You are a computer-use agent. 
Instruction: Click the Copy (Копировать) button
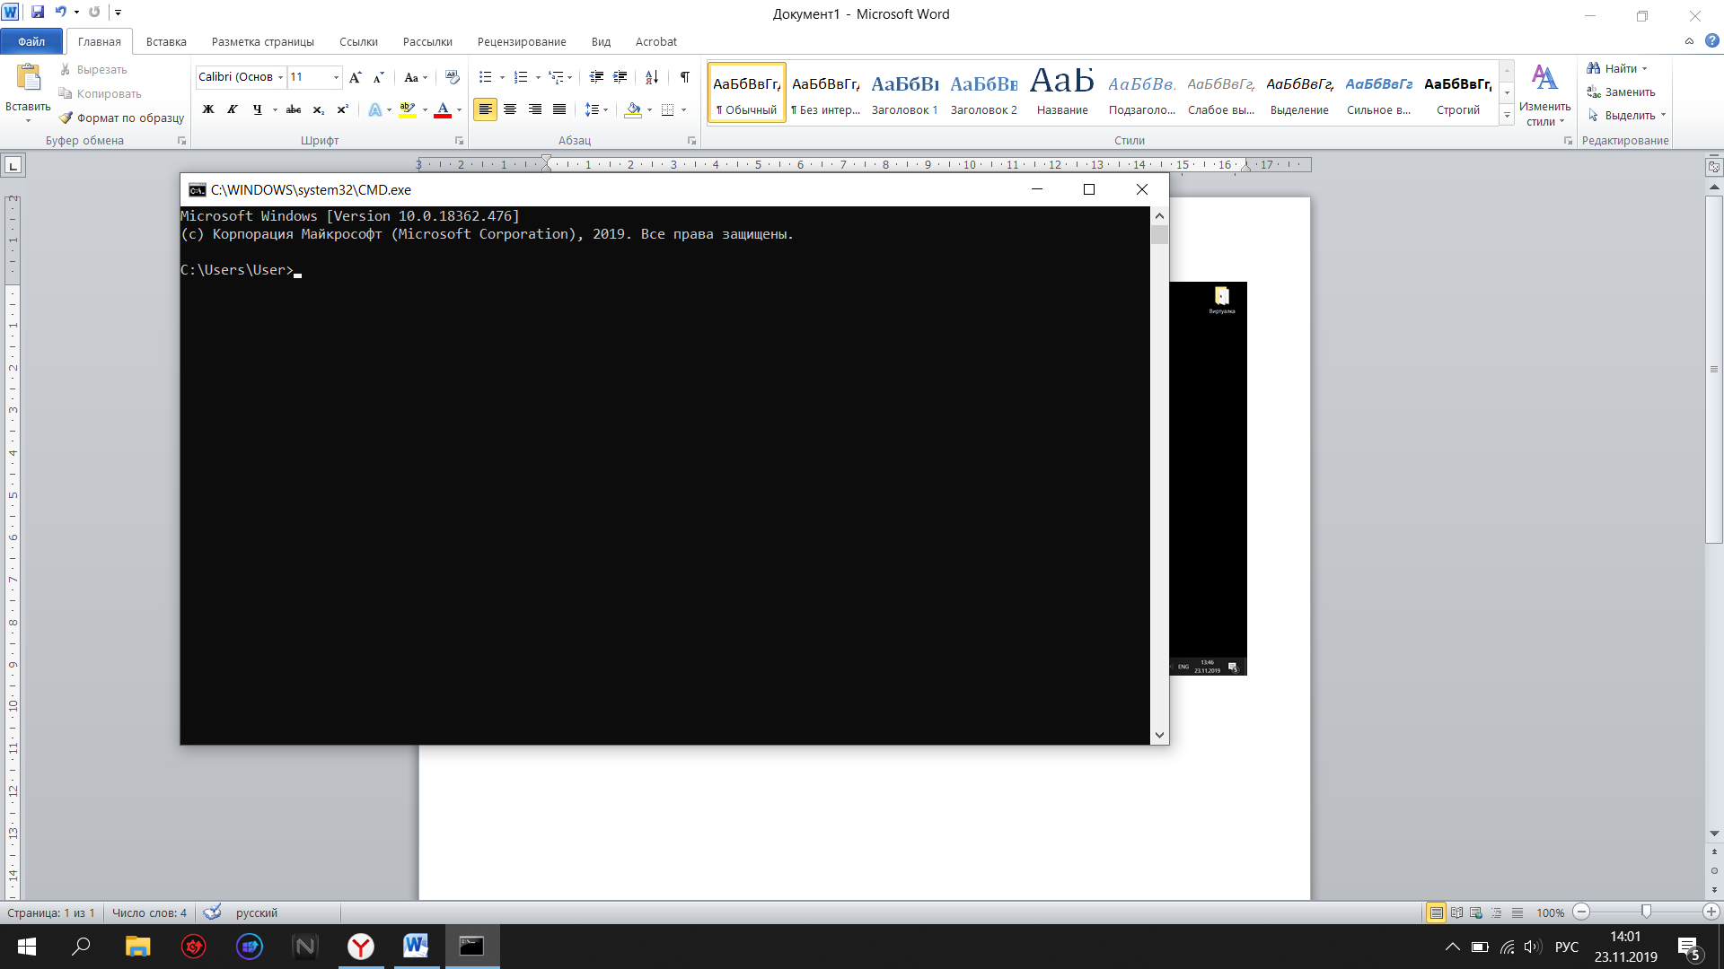[101, 93]
